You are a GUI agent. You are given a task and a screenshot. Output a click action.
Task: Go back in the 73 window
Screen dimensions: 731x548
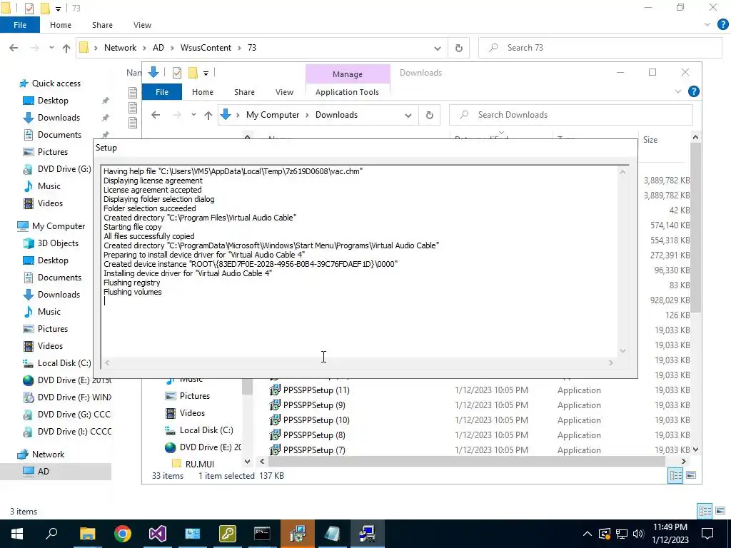pyautogui.click(x=14, y=48)
